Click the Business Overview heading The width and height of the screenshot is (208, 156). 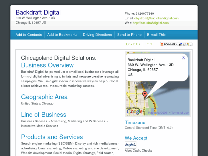pyautogui.click(x=47, y=65)
